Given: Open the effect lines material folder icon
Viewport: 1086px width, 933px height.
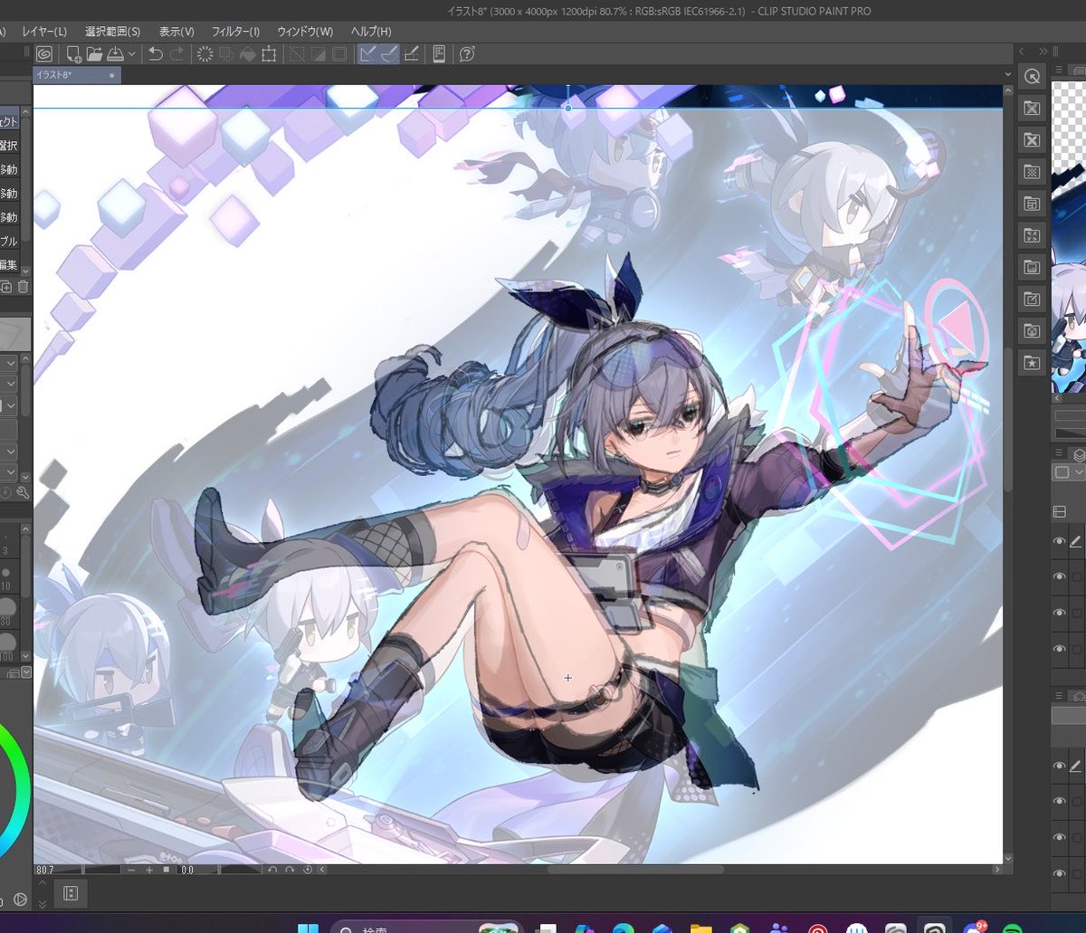Looking at the screenshot, I should 1031,235.
